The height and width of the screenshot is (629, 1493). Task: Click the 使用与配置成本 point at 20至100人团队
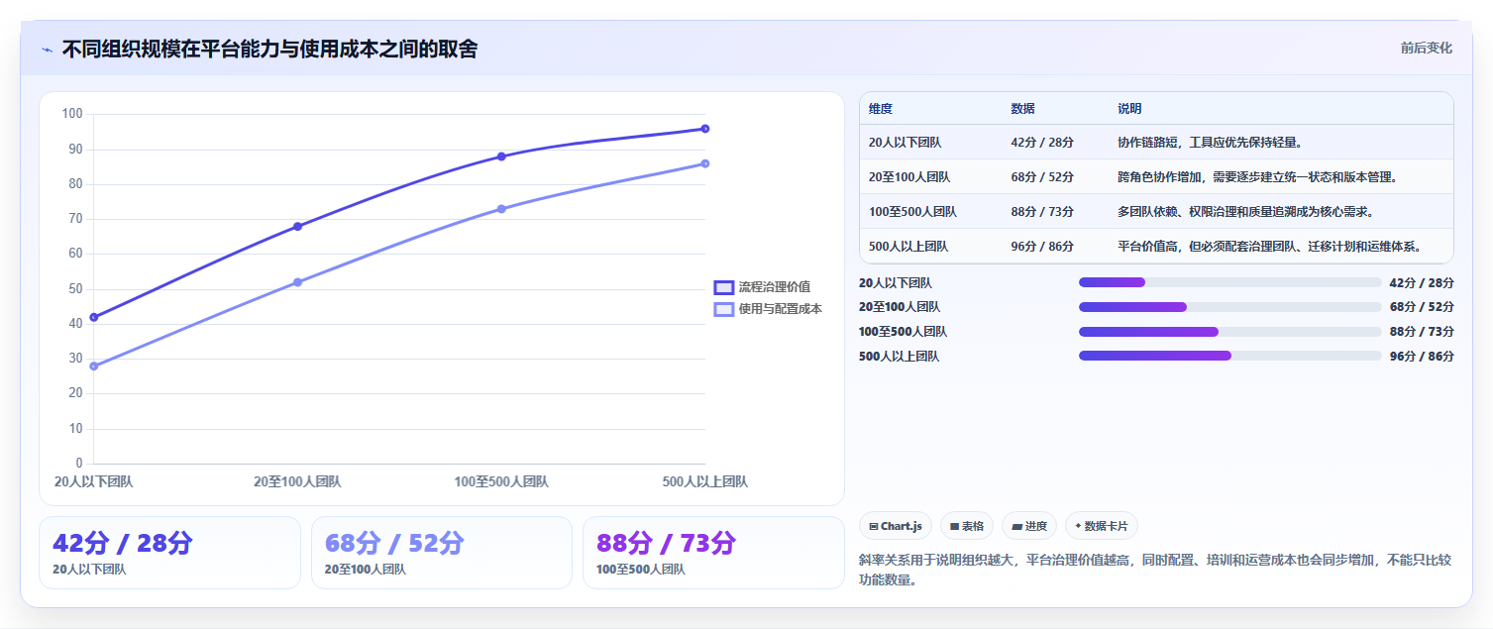pos(297,282)
